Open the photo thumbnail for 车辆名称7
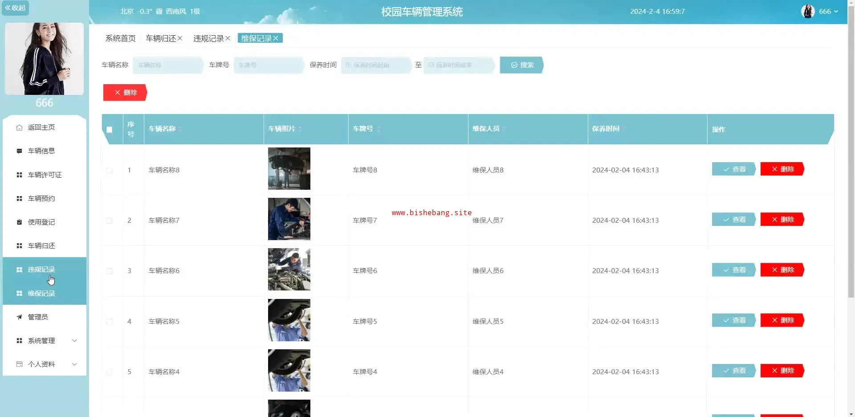Viewport: 855px width, 417px height. [289, 219]
